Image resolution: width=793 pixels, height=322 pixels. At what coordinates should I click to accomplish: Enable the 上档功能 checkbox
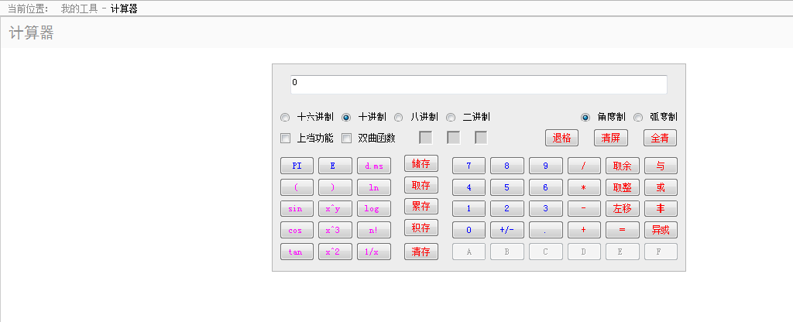[x=285, y=138]
